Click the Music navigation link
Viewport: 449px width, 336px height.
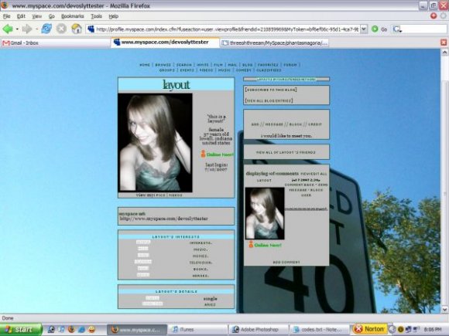tap(224, 70)
